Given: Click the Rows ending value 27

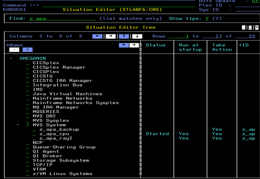Looking at the screenshot, I should (x=212, y=36).
